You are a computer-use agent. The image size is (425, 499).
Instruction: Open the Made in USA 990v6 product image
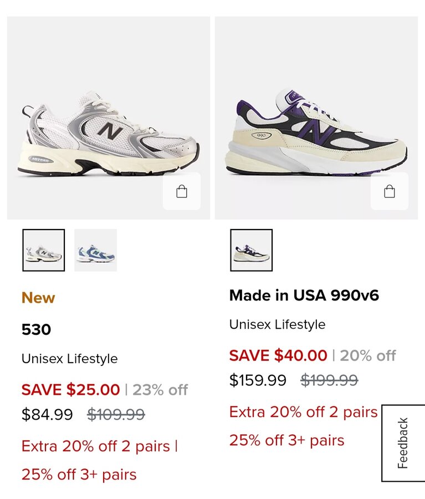click(x=316, y=133)
